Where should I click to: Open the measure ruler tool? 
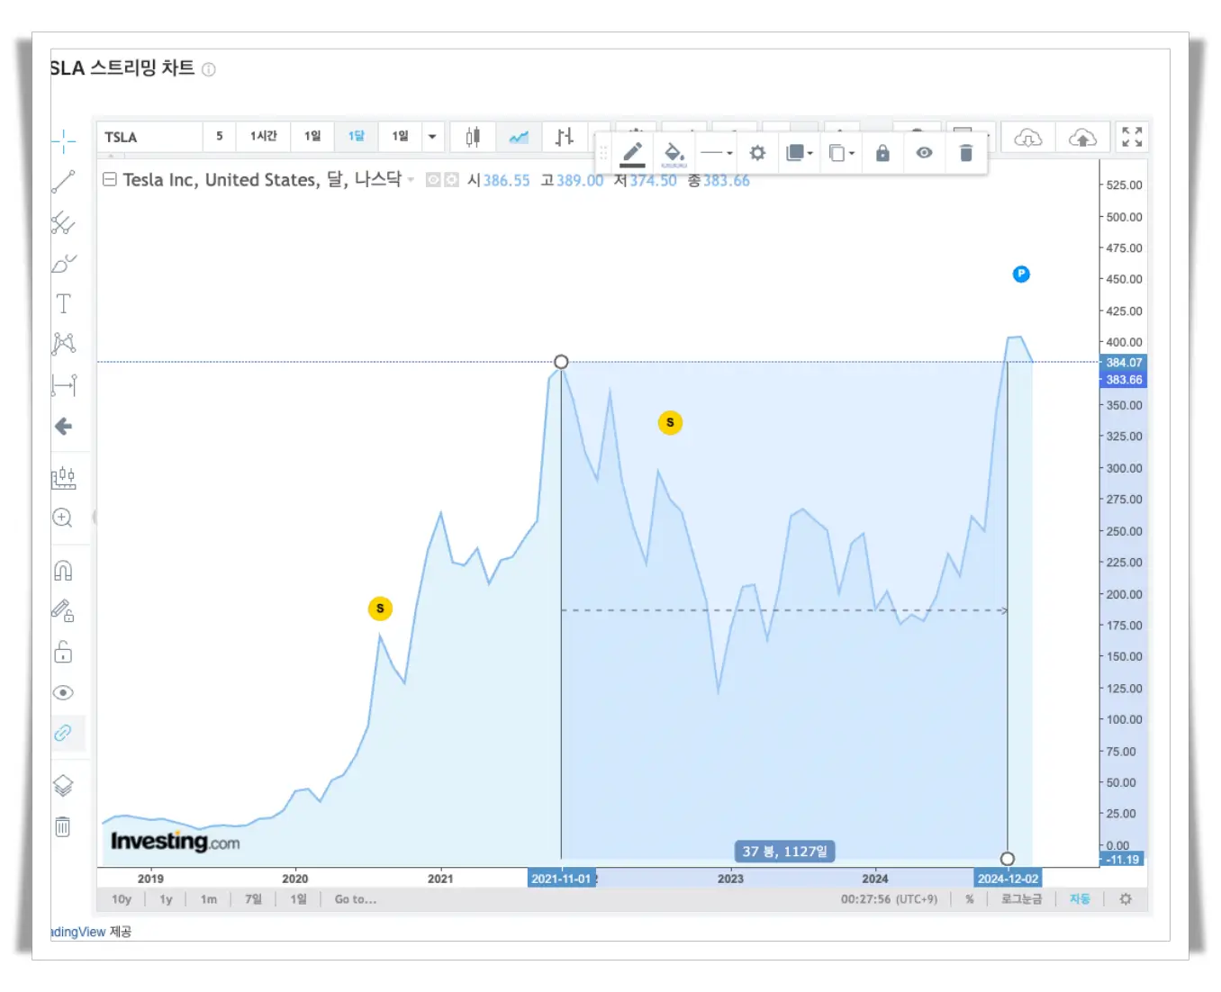click(x=63, y=477)
